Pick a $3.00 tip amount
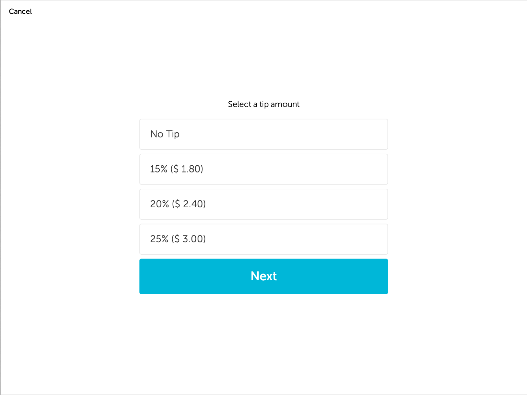This screenshot has height=395, width=527. point(263,239)
